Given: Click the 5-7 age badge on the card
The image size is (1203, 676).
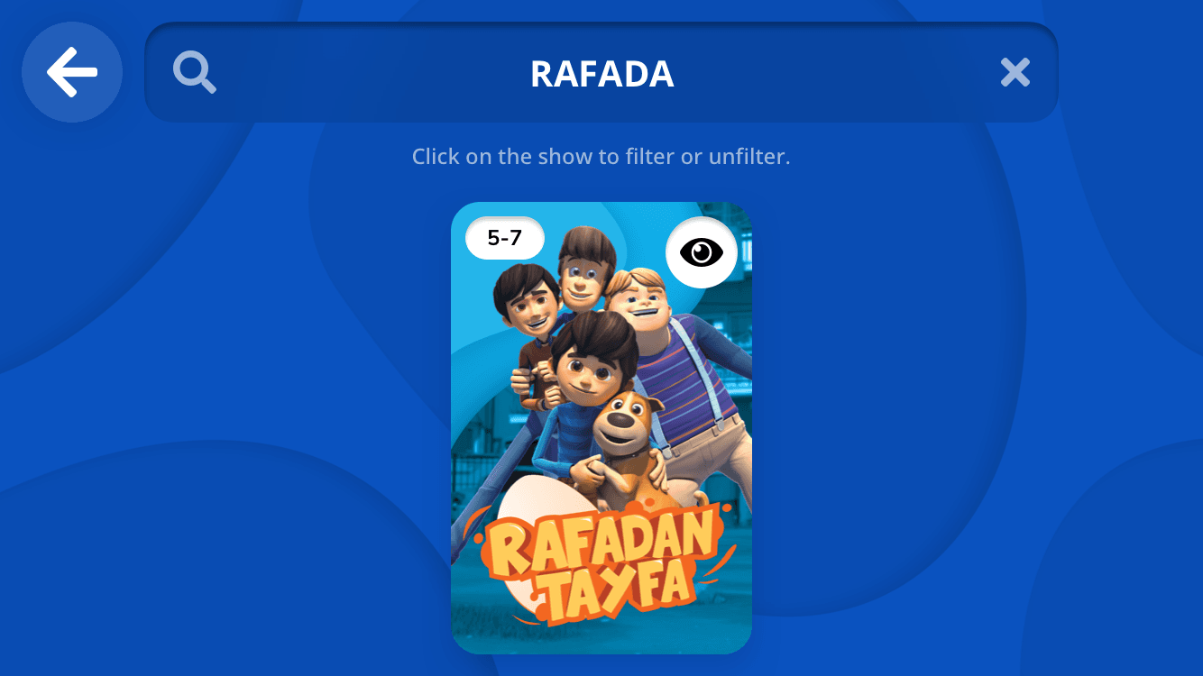Looking at the screenshot, I should pyautogui.click(x=505, y=238).
